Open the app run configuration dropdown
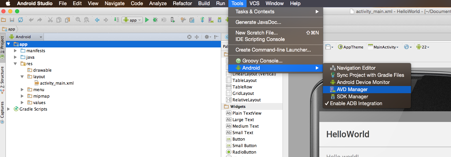The height and width of the screenshot is (157, 451). 132,20
